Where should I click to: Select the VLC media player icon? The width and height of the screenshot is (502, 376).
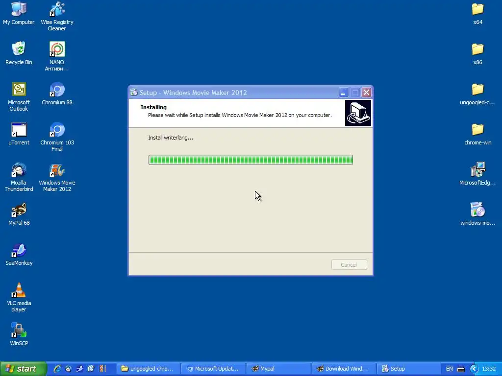(x=19, y=297)
